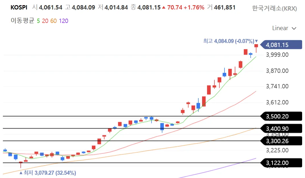
Task: Select the 3,400.90 horizontal line price tag
Action: [281, 129]
